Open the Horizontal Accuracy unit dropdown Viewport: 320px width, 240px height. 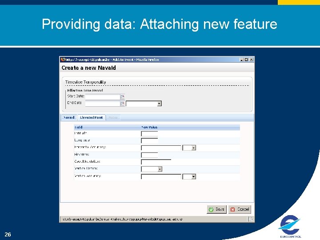189,148
